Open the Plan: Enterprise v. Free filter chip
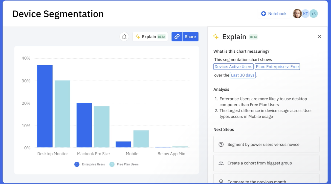The image size is (331, 184). click(277, 66)
